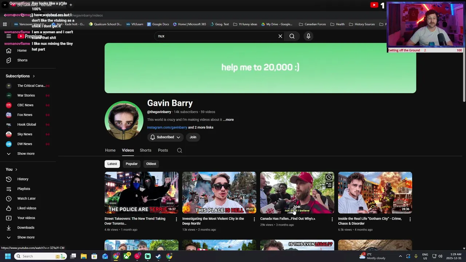
Task: Expand the Subscriptions section arrow
Action: (x=33, y=76)
